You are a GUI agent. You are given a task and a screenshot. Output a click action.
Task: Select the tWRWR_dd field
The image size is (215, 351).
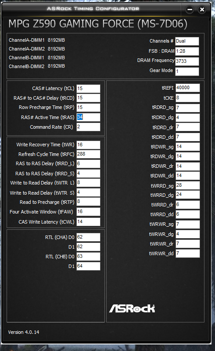coord(188,253)
